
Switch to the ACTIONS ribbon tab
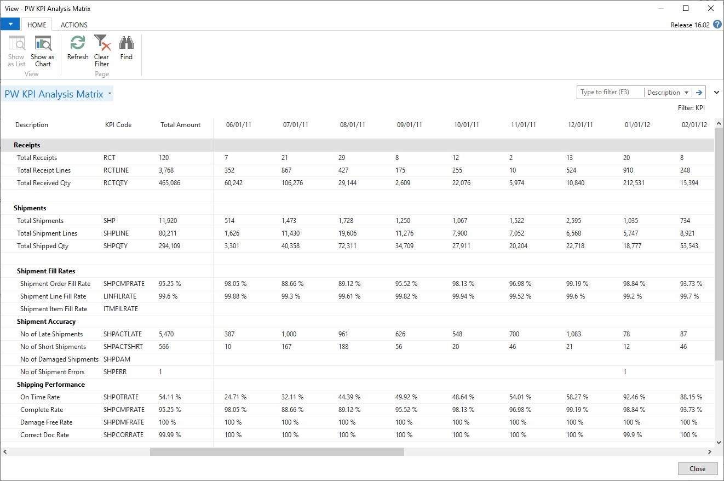coord(74,25)
